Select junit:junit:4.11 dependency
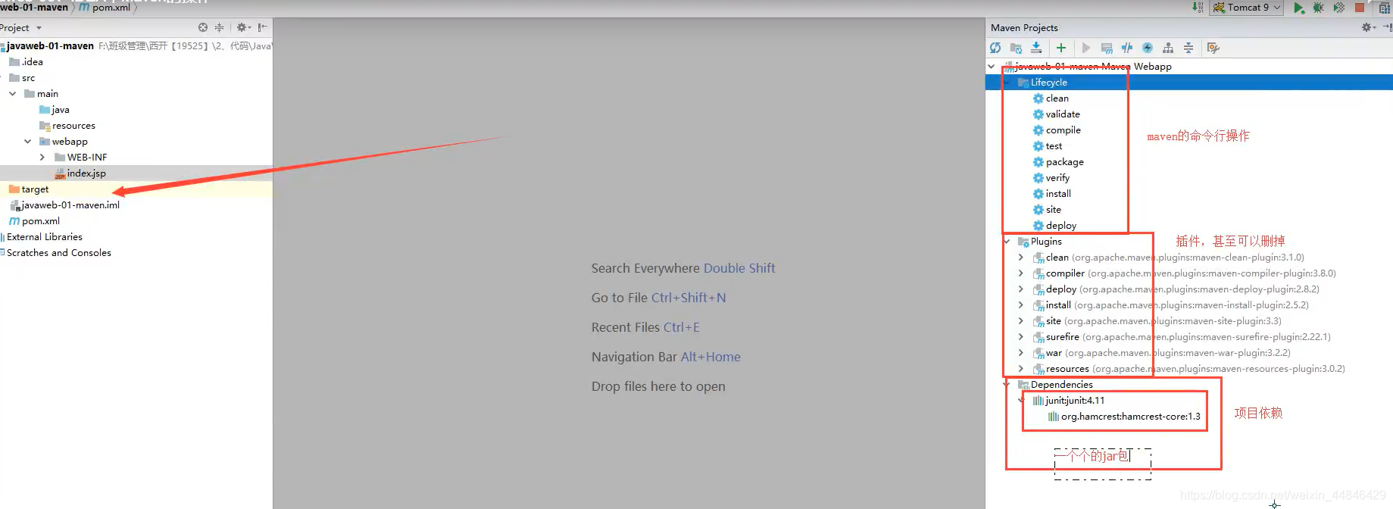The height and width of the screenshot is (509, 1393). (x=1069, y=401)
